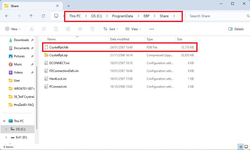The height and width of the screenshot is (150, 250).
Task: Expand the OS (C:) tree node
Action: coord(6,129)
